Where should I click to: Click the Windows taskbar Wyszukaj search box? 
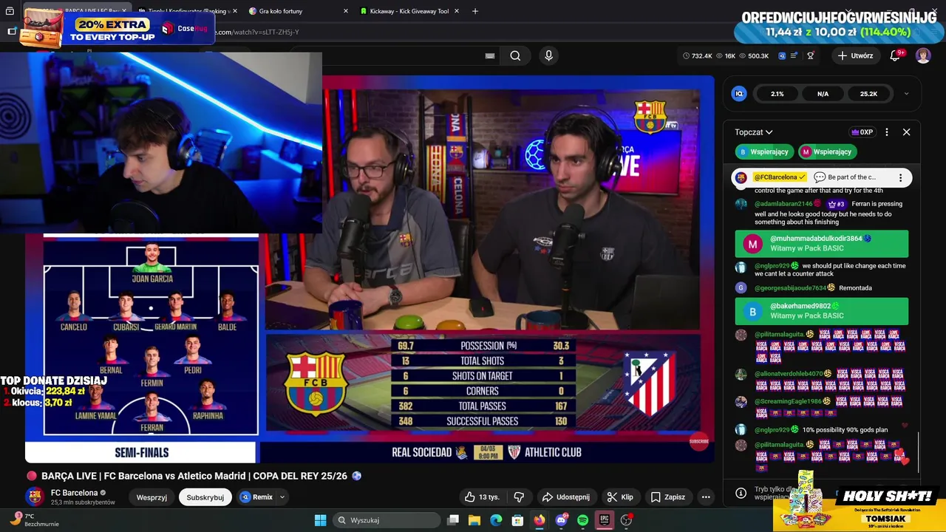(x=385, y=520)
